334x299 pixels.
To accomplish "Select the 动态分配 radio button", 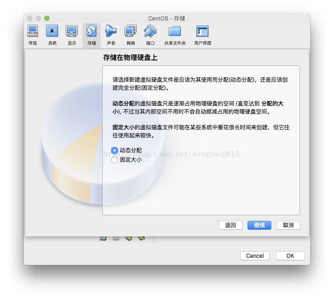I will [x=115, y=151].
